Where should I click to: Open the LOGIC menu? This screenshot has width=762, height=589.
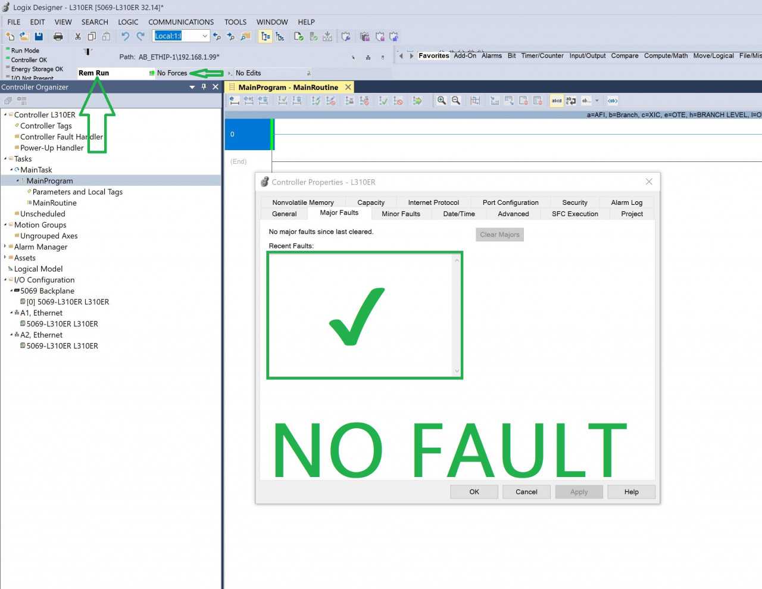pos(128,22)
